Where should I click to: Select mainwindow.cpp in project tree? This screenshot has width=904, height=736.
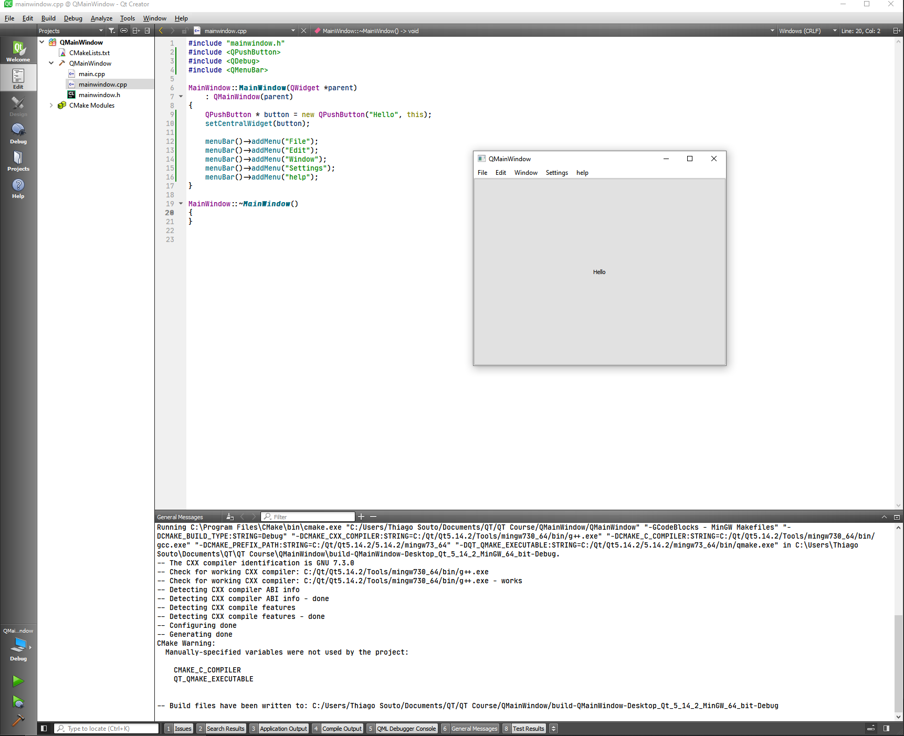(102, 84)
